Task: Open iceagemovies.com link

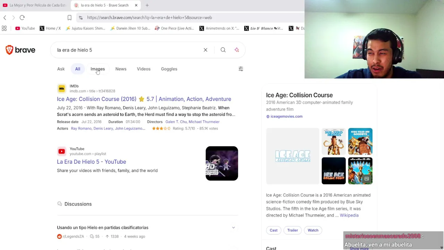Action: 287,116
